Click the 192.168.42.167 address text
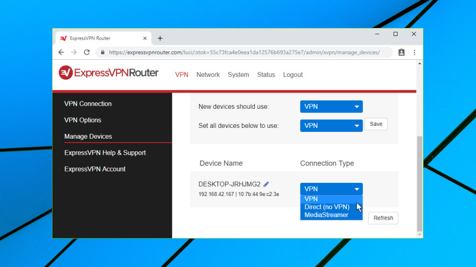This screenshot has width=476, height=267. pyautogui.click(x=216, y=194)
